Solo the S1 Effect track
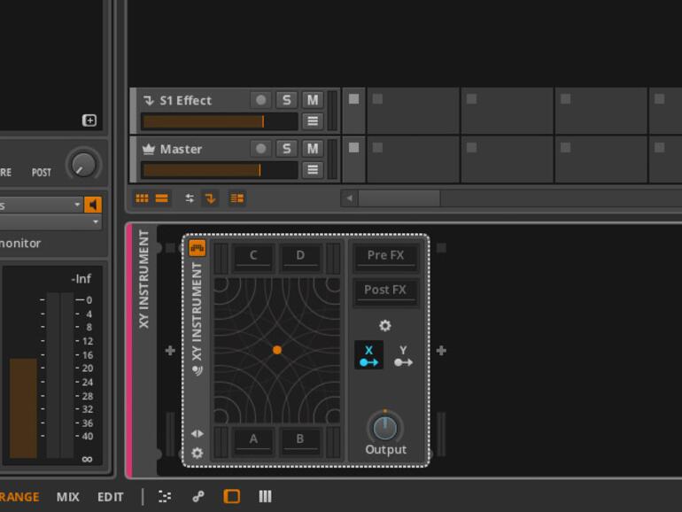This screenshot has height=512, width=682. pos(286,100)
